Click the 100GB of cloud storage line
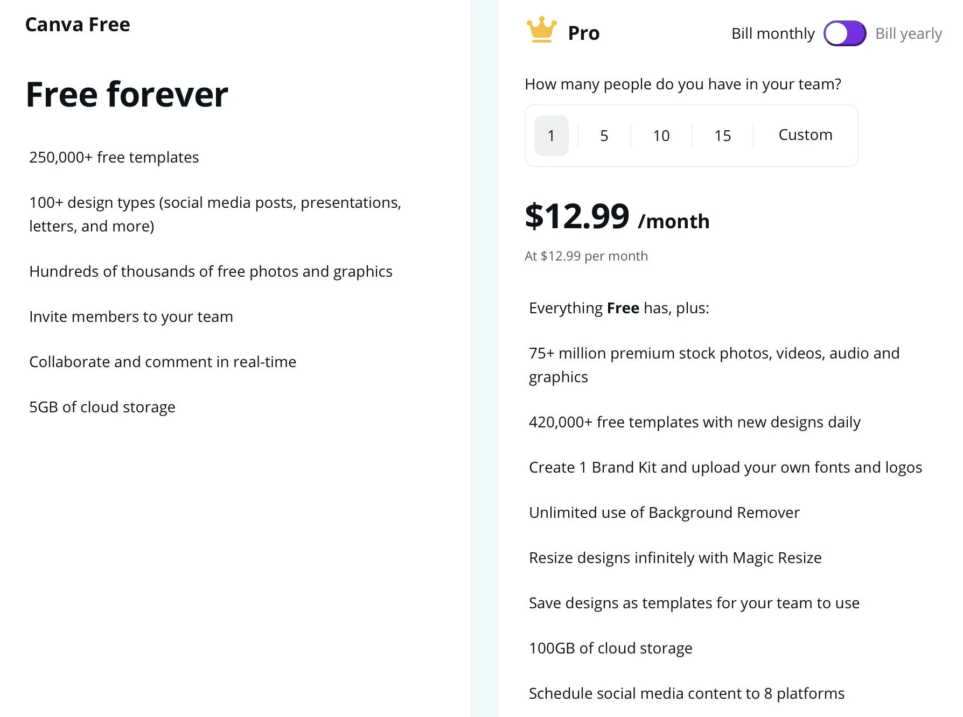 click(x=610, y=648)
